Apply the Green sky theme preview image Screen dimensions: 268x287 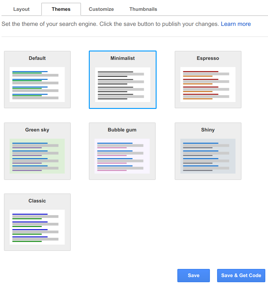coord(37,156)
